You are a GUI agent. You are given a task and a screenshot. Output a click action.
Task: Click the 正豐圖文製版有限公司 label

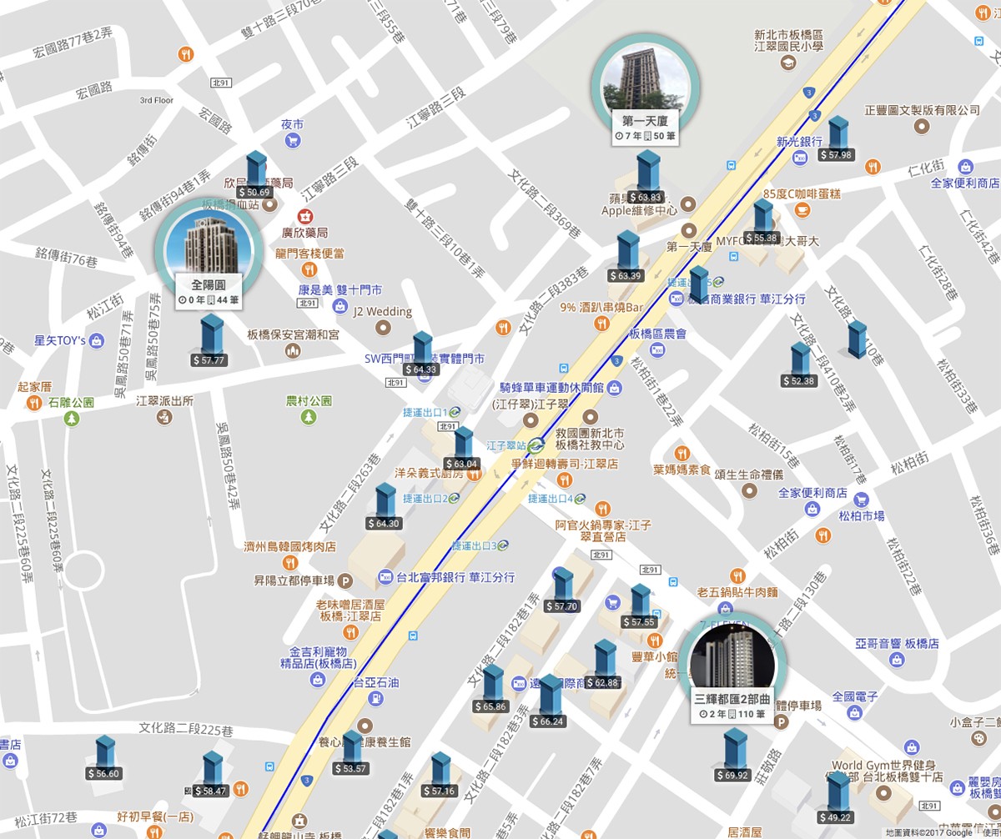coord(922,110)
